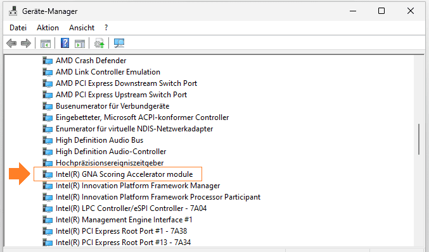This screenshot has width=429, height=252.
Task: Open the blue Help question mark icon
Action: (65, 43)
